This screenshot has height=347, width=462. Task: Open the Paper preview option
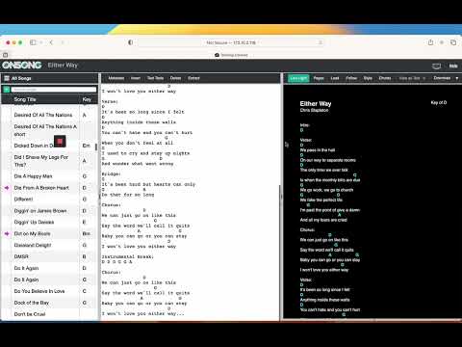[319, 78]
